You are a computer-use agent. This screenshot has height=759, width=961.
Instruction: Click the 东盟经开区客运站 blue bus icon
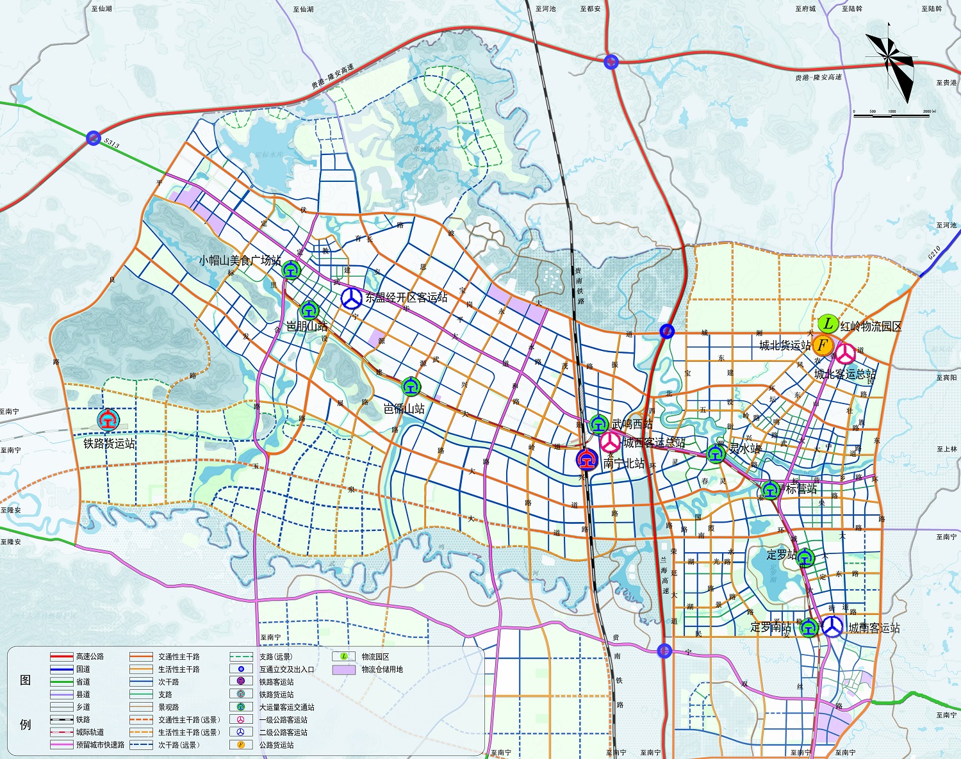351,298
